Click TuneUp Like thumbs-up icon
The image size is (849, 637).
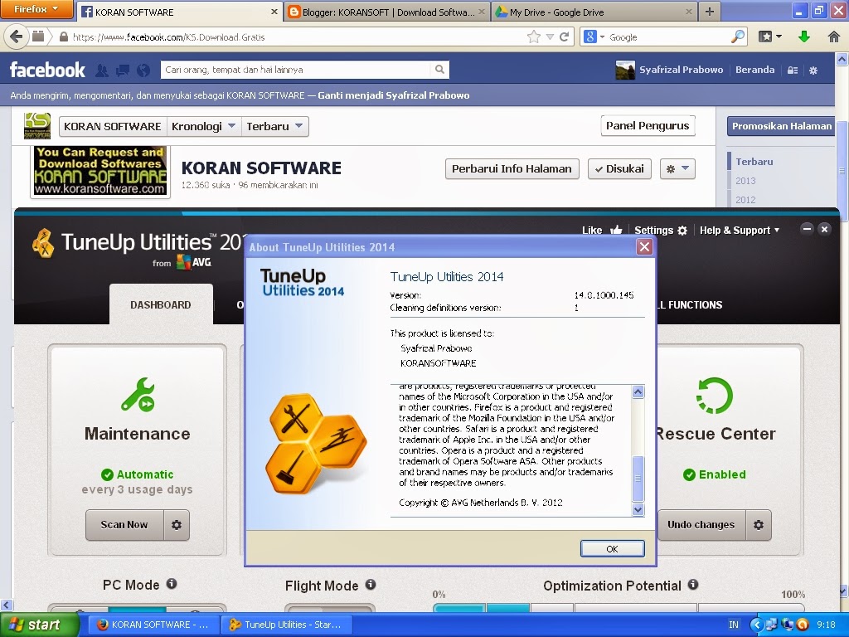[x=616, y=231]
